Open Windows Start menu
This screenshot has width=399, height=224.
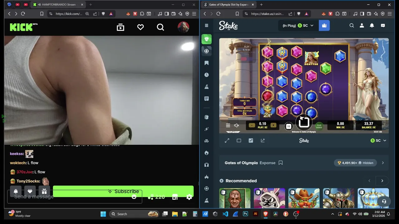pyautogui.click(x=103, y=214)
